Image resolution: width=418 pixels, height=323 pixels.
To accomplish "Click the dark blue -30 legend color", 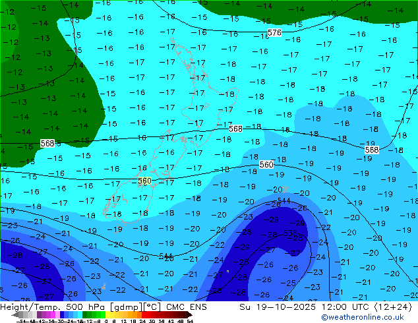I will (62, 314).
